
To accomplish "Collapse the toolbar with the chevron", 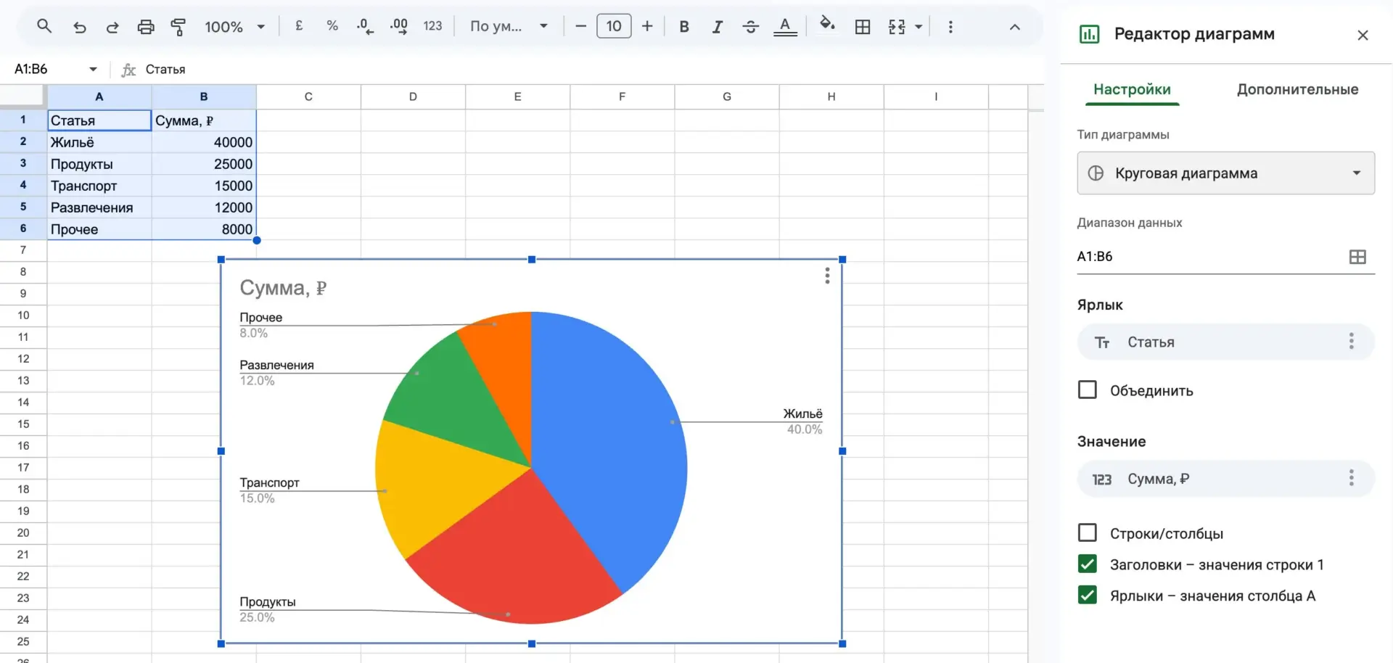I will (1015, 27).
